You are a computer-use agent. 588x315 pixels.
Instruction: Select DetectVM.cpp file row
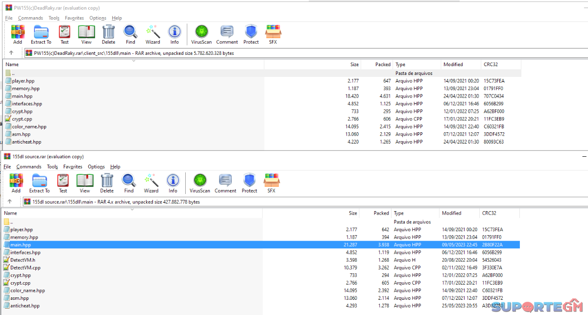pos(261,267)
